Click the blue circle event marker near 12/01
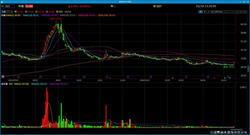This screenshot has height=135, width=250. click(128, 77)
